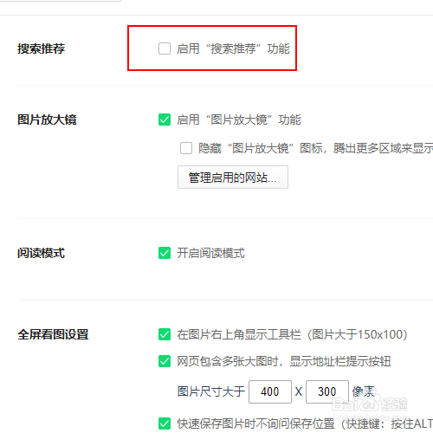Click the 全屏看图设置 section heading
Image resolution: width=433 pixels, height=433 pixels.
pyautogui.click(x=53, y=334)
